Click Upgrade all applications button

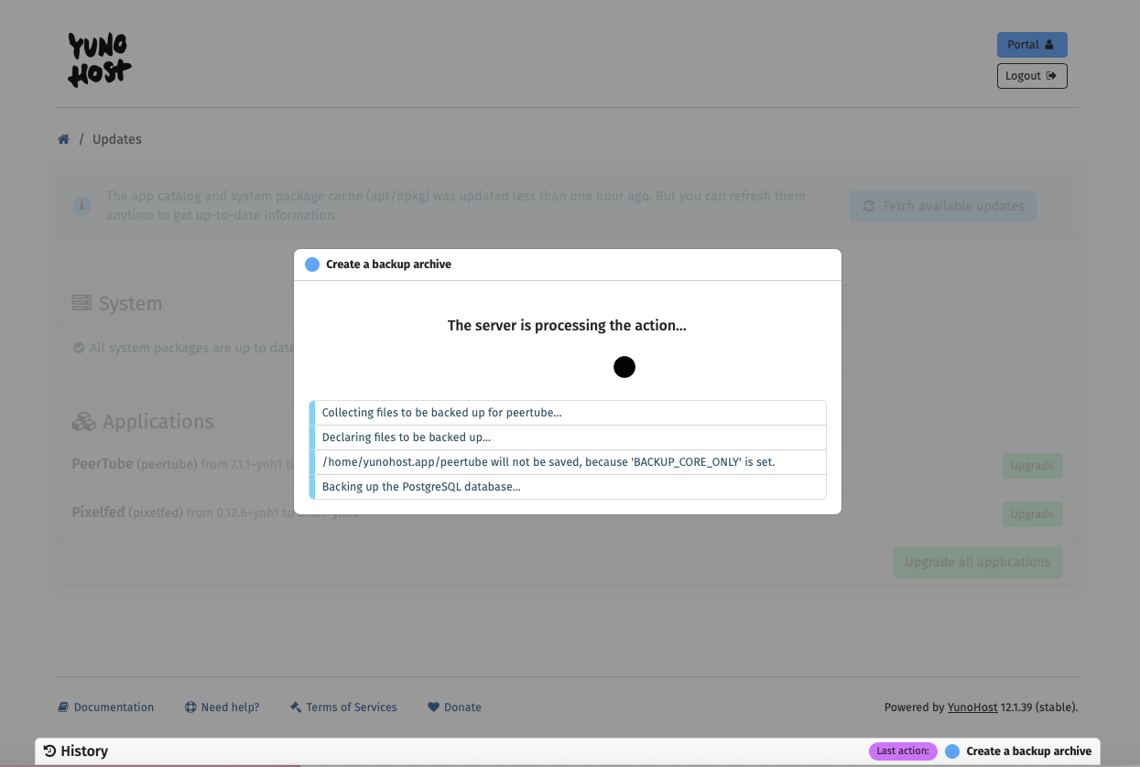(x=977, y=562)
